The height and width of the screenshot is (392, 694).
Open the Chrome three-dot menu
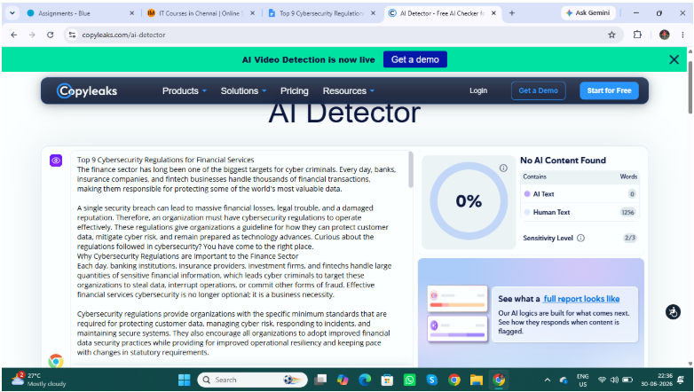pos(682,35)
